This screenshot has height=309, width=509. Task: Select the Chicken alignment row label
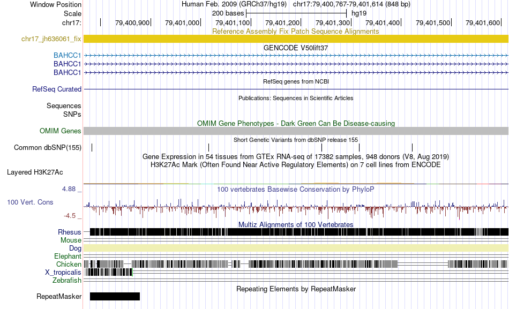(x=69, y=264)
